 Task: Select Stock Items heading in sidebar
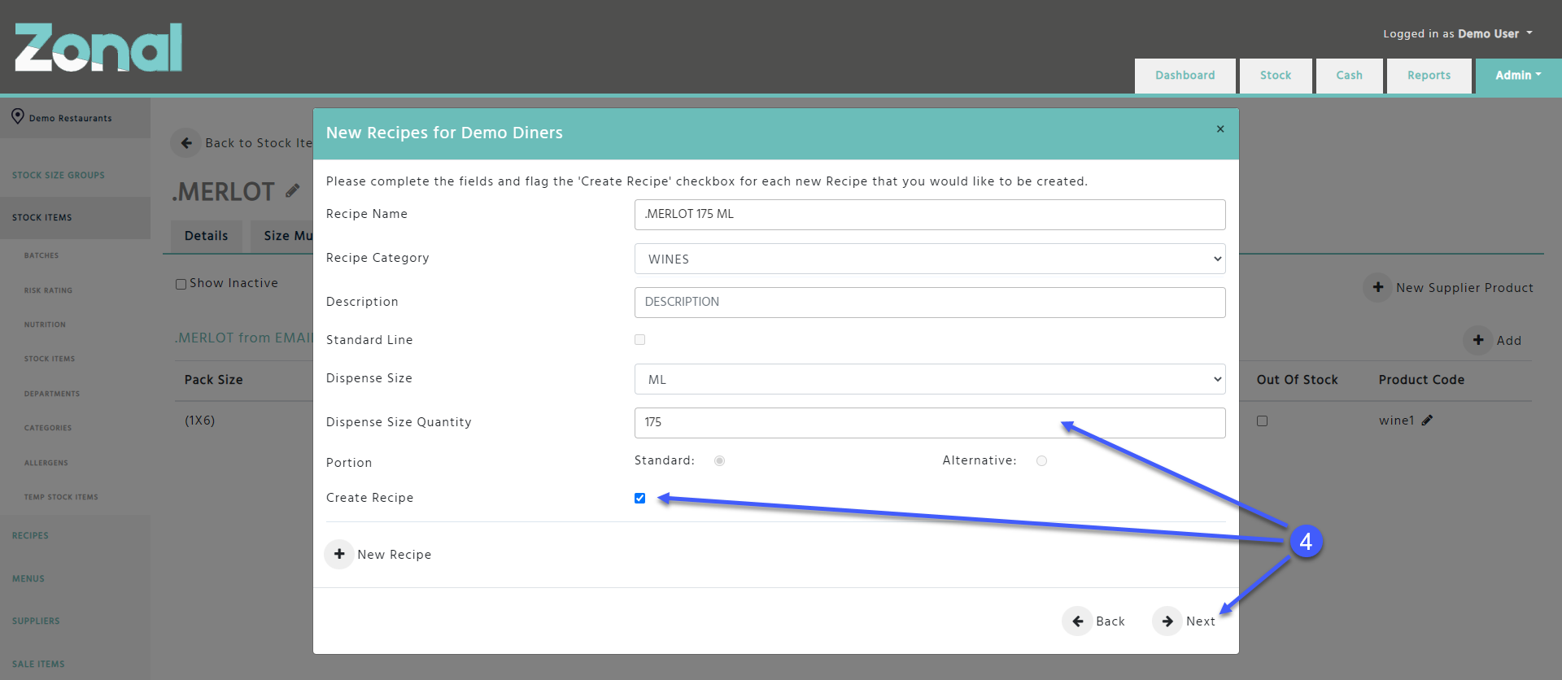(42, 217)
